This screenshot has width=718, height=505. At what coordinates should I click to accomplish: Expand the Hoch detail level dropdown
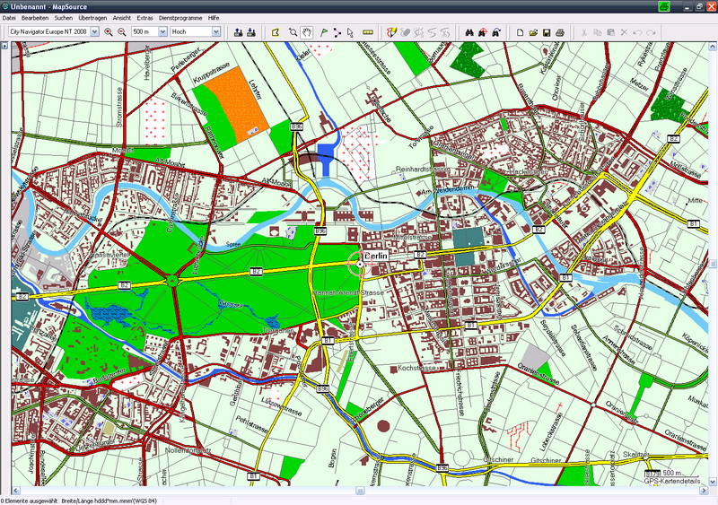point(216,31)
